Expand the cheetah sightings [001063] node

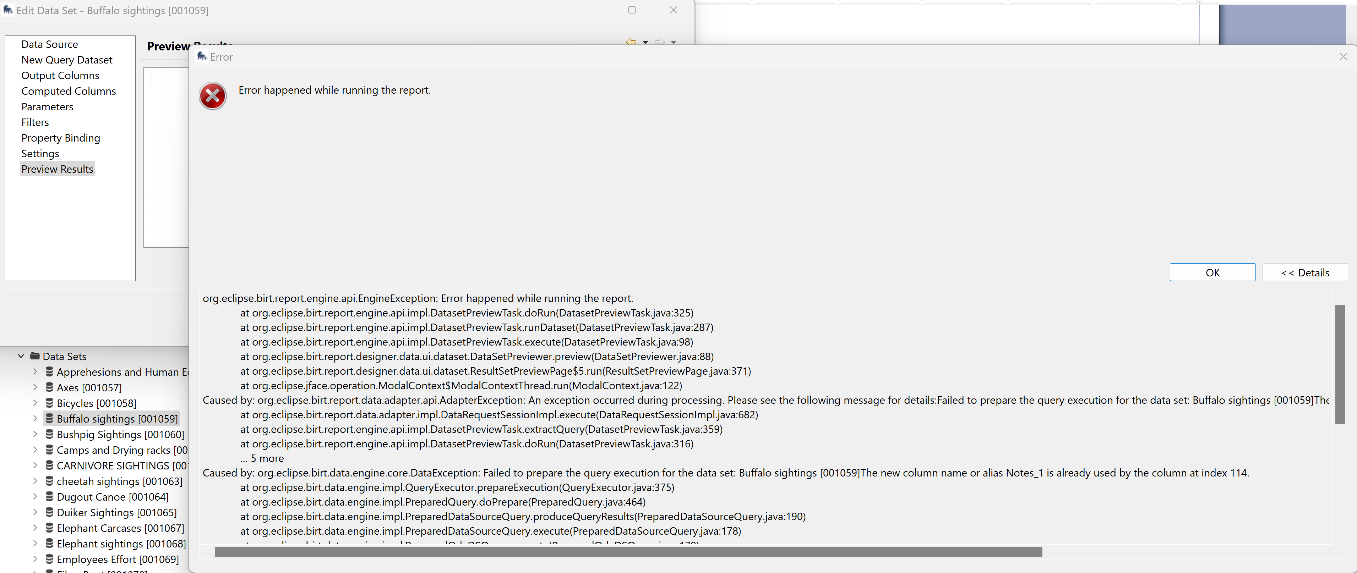(x=35, y=481)
